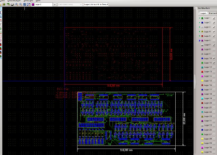Enable visibility checkbox for Lage 6
Image resolution: width=217 pixels, height=155 pixels.
tap(214, 40)
